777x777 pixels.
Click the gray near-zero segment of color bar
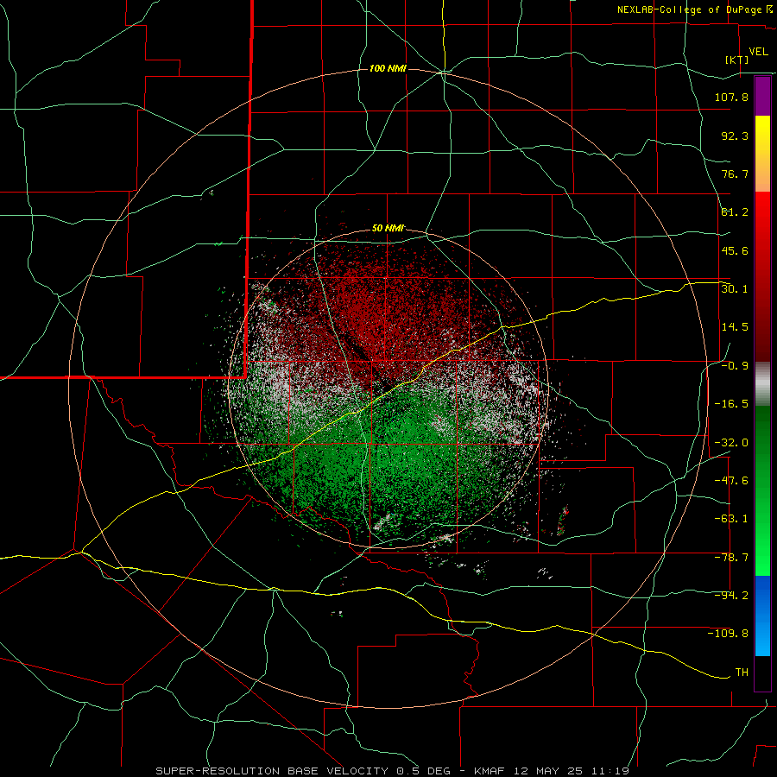[x=762, y=384]
